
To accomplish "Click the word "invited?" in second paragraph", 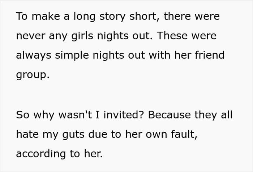I will [x=124, y=115].
